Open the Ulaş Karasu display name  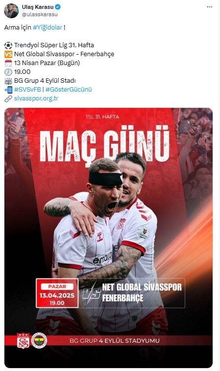click(x=37, y=7)
